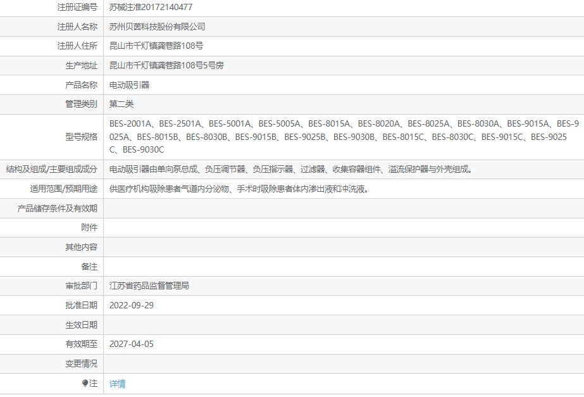Click the model list starting with BES-2001A
584x397 pixels.
(x=344, y=137)
